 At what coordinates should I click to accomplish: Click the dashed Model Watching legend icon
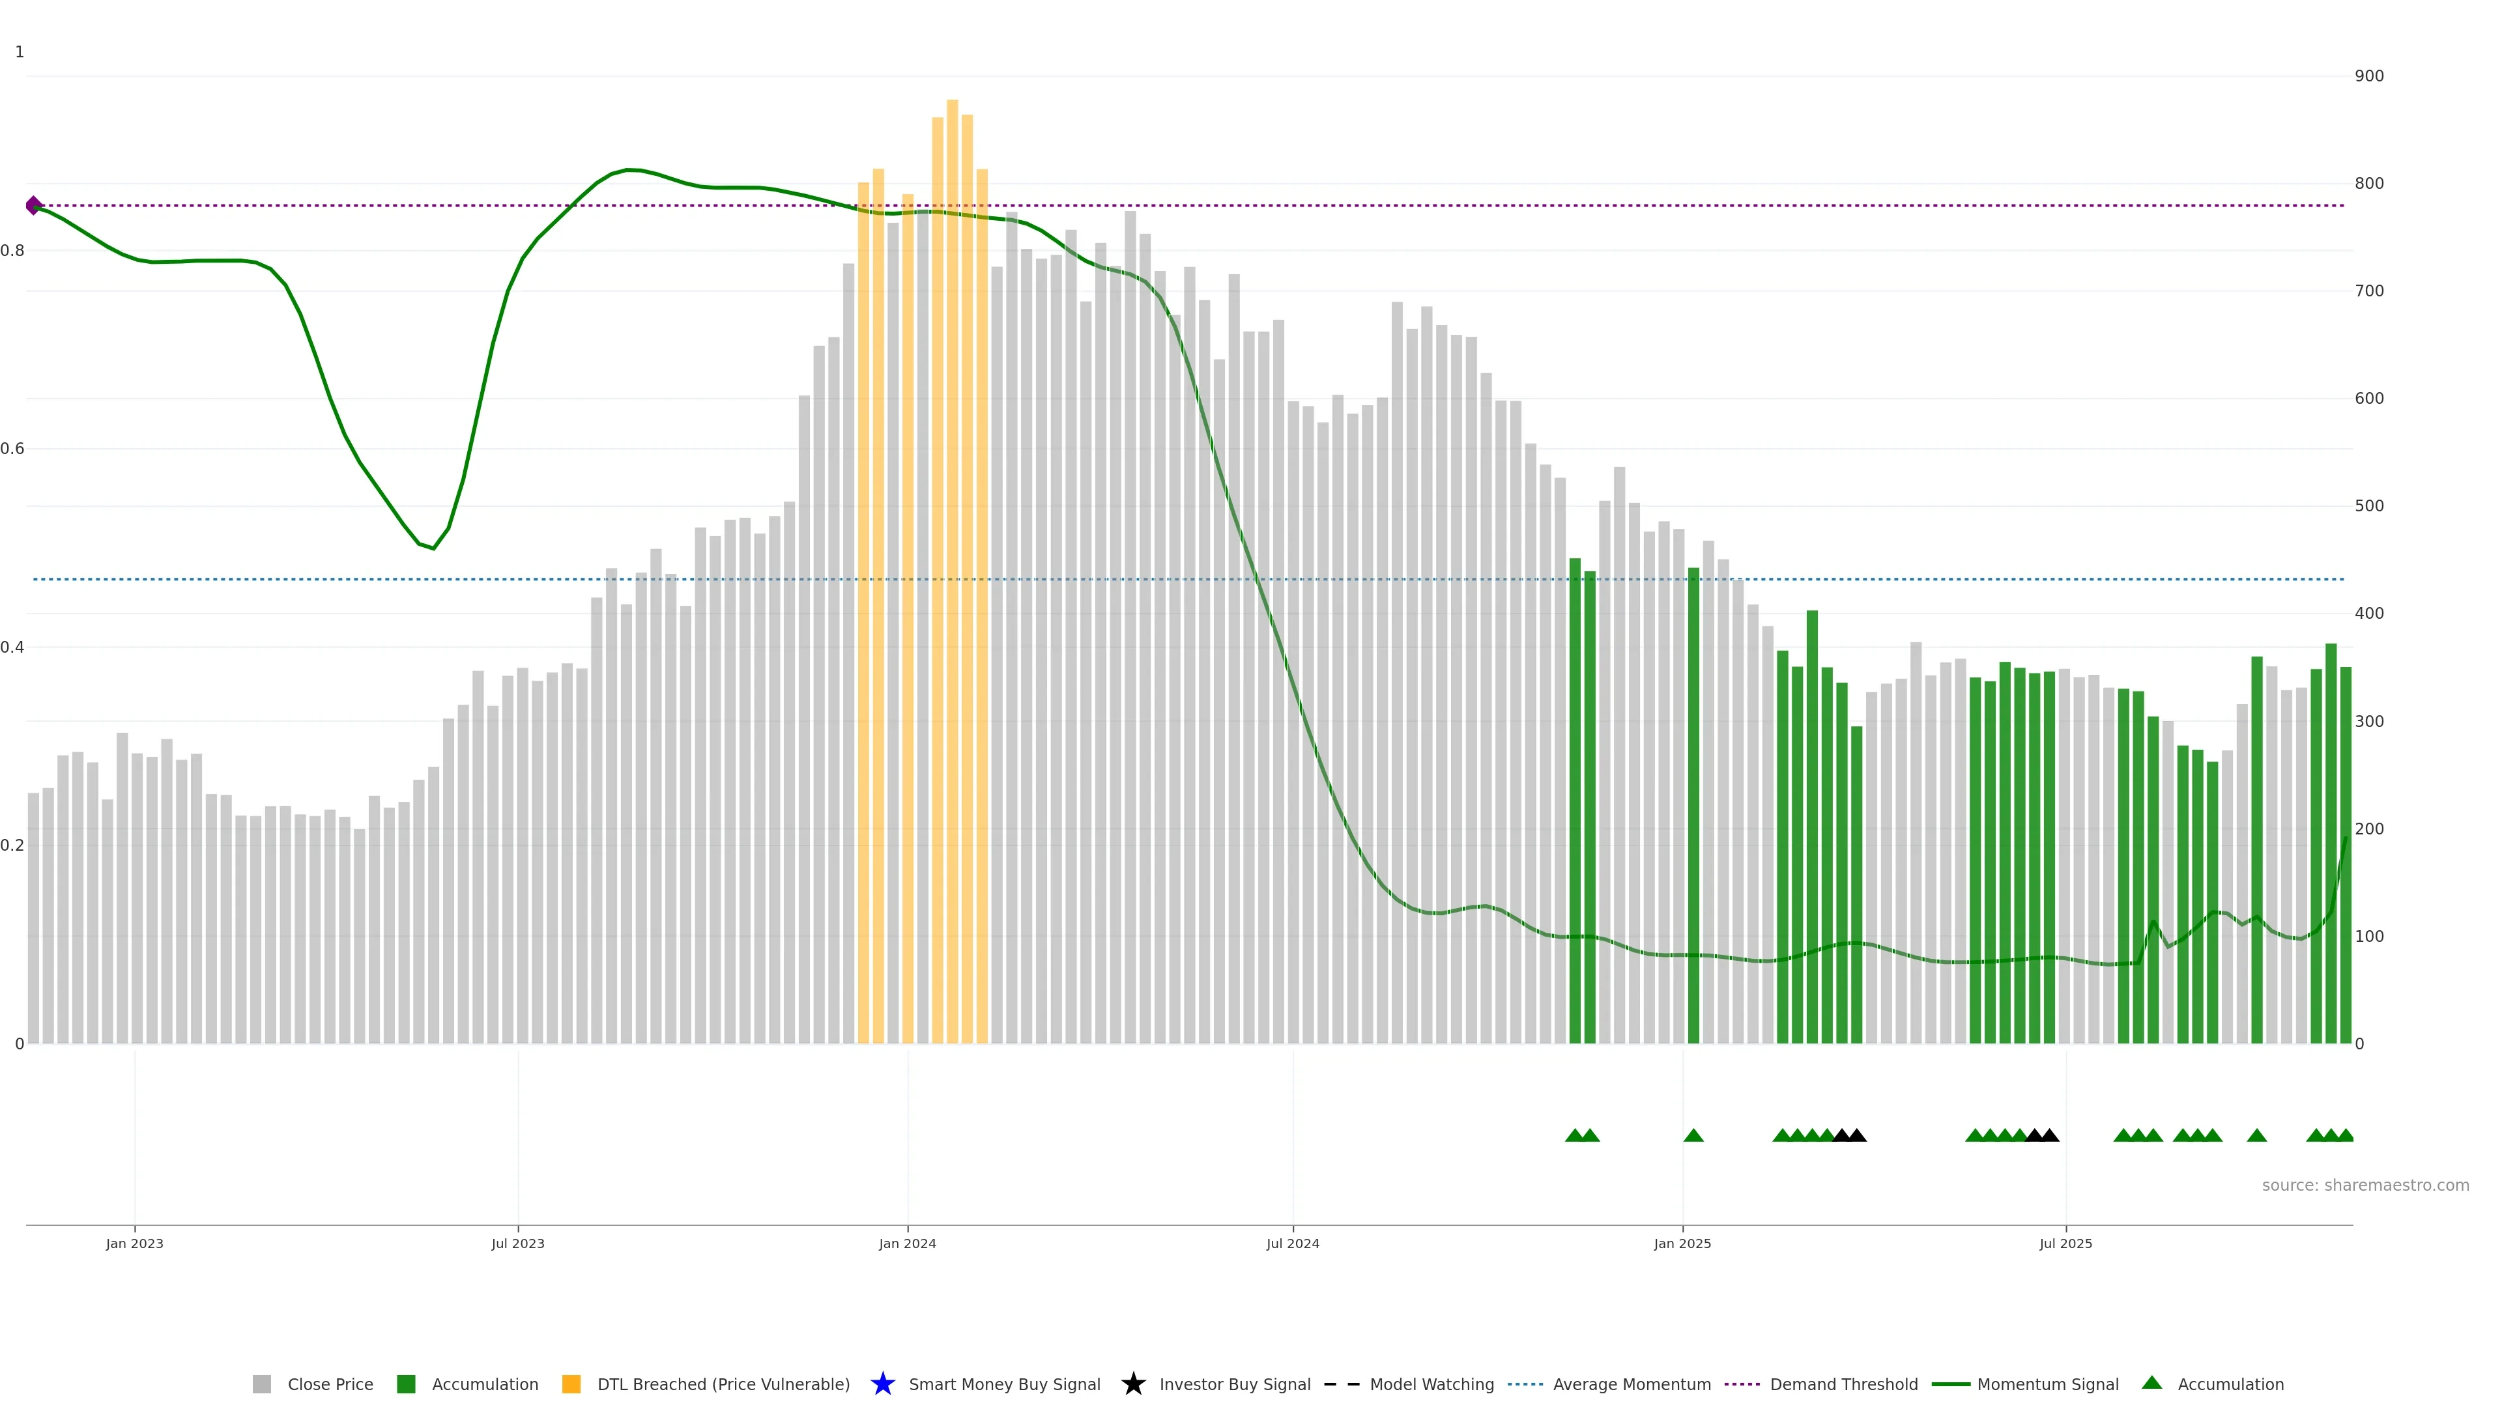[1342, 1384]
